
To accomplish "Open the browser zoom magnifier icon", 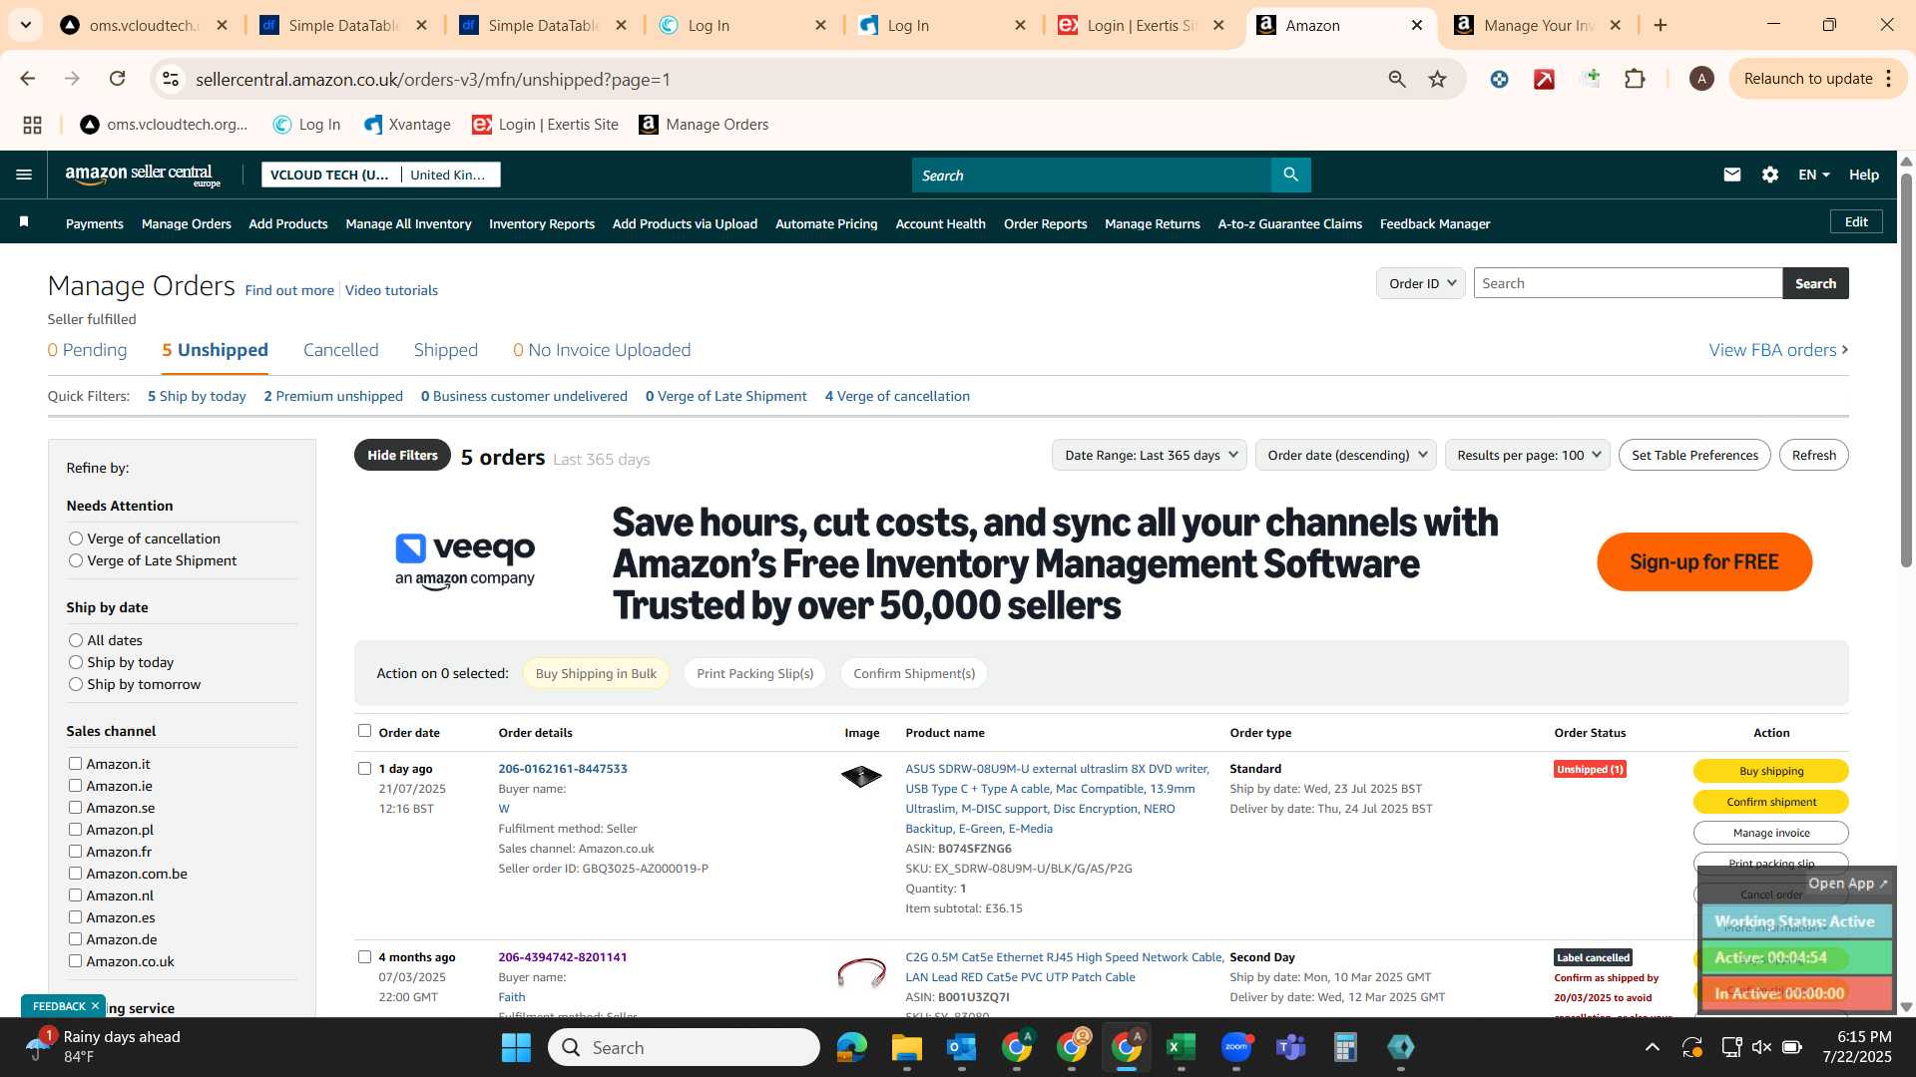I will 1397,79.
